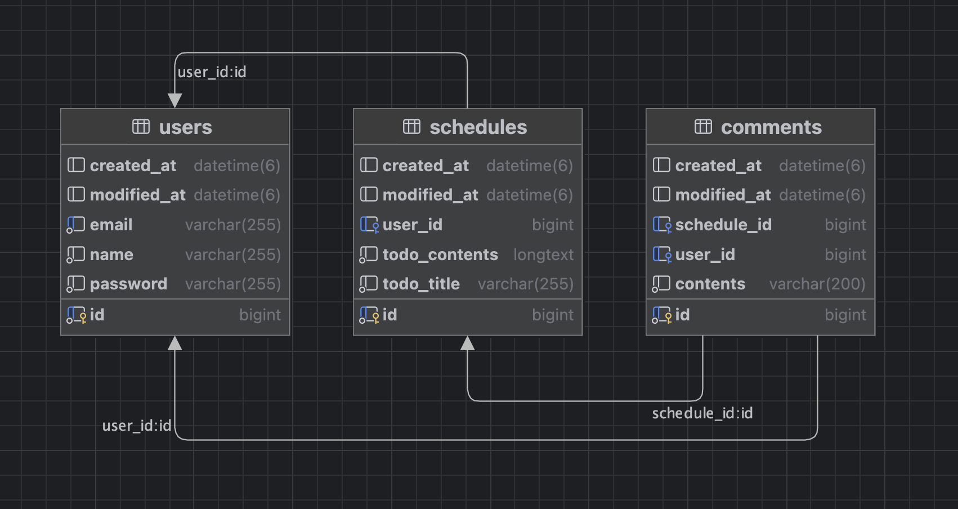This screenshot has height=509, width=958.
Task: Click foreign key icon of comments user_id
Action: click(x=662, y=254)
